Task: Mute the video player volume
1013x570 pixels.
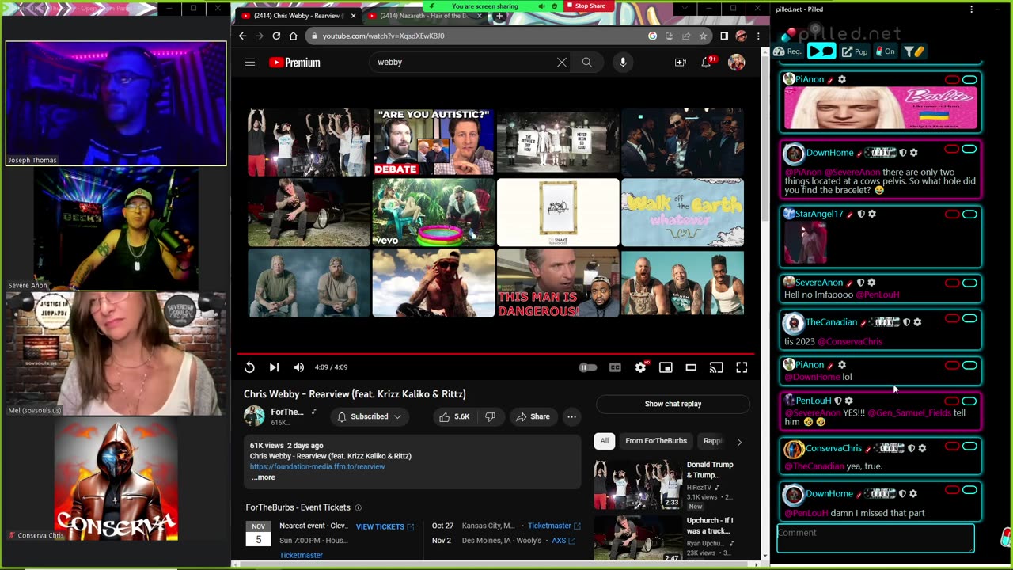Action: 298,367
